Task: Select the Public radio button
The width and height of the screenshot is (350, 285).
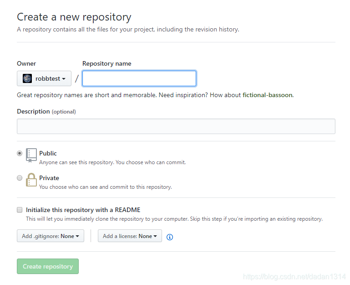Action: [20, 153]
